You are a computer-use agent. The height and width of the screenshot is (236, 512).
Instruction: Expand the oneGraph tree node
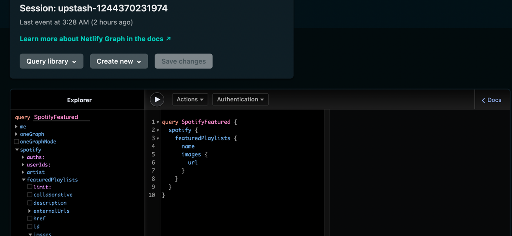(16, 134)
